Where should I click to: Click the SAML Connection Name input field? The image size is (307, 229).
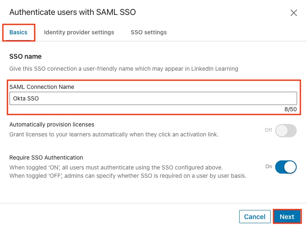(x=153, y=98)
